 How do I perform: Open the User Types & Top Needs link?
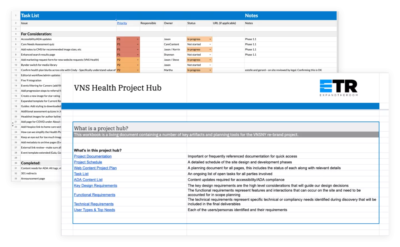pos(94,210)
